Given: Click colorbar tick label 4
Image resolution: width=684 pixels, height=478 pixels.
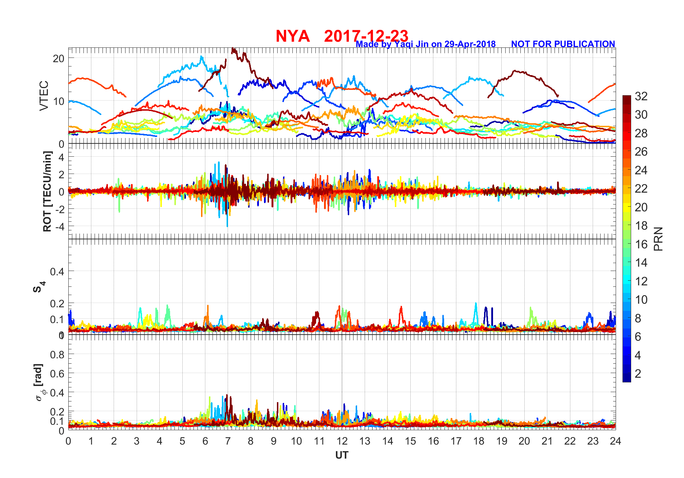Looking at the screenshot, I should pos(638,355).
